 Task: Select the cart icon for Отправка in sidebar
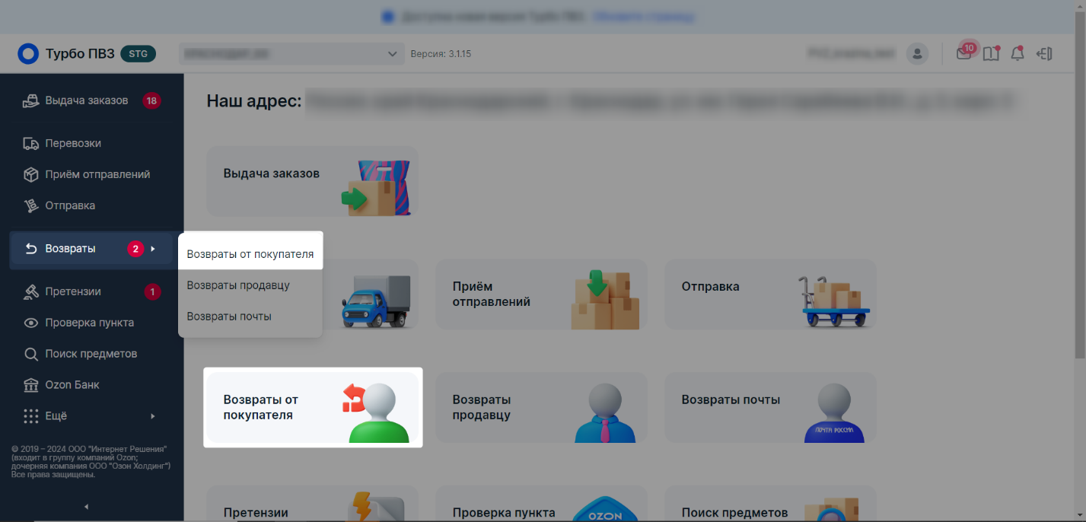coord(30,205)
